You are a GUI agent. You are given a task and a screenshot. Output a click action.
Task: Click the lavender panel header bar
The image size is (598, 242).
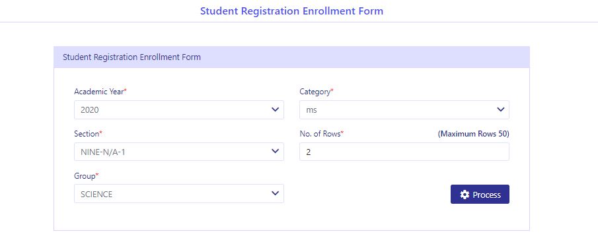(x=292, y=57)
